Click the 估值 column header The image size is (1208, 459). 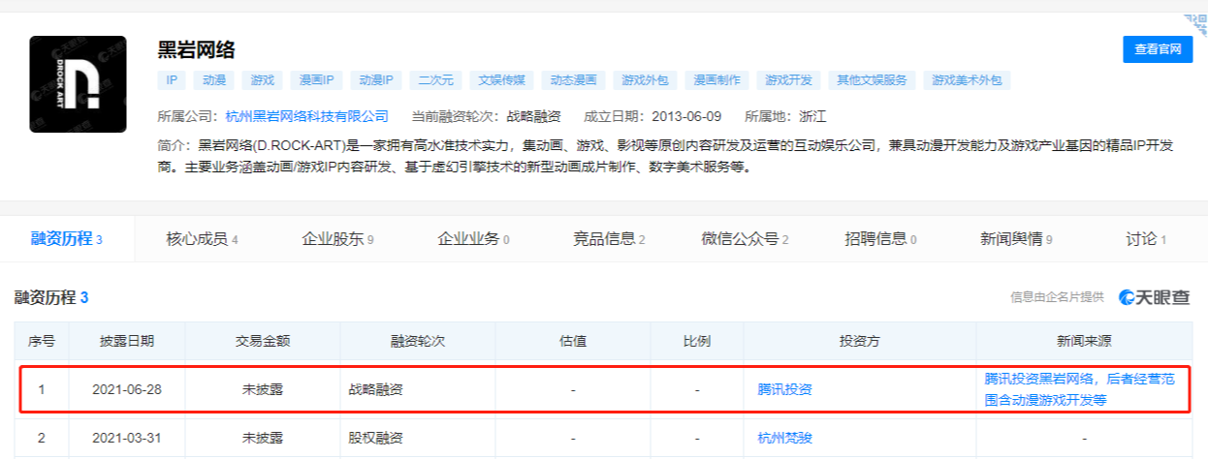click(573, 341)
